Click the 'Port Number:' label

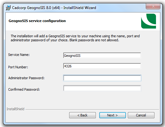[x=18, y=67]
